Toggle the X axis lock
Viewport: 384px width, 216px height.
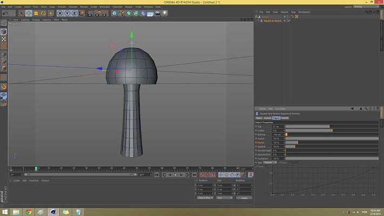coord(61,13)
